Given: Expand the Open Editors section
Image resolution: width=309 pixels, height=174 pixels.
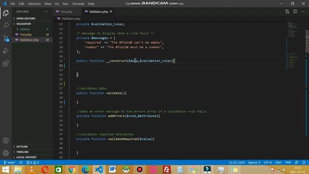Looking at the screenshot, I should pyautogui.click(x=26, y=18).
